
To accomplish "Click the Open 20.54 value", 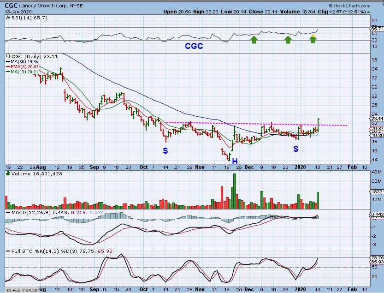I will point(177,12).
